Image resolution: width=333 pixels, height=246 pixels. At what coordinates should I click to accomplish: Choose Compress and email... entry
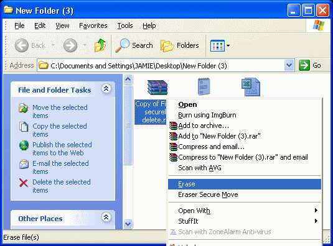[245, 147]
